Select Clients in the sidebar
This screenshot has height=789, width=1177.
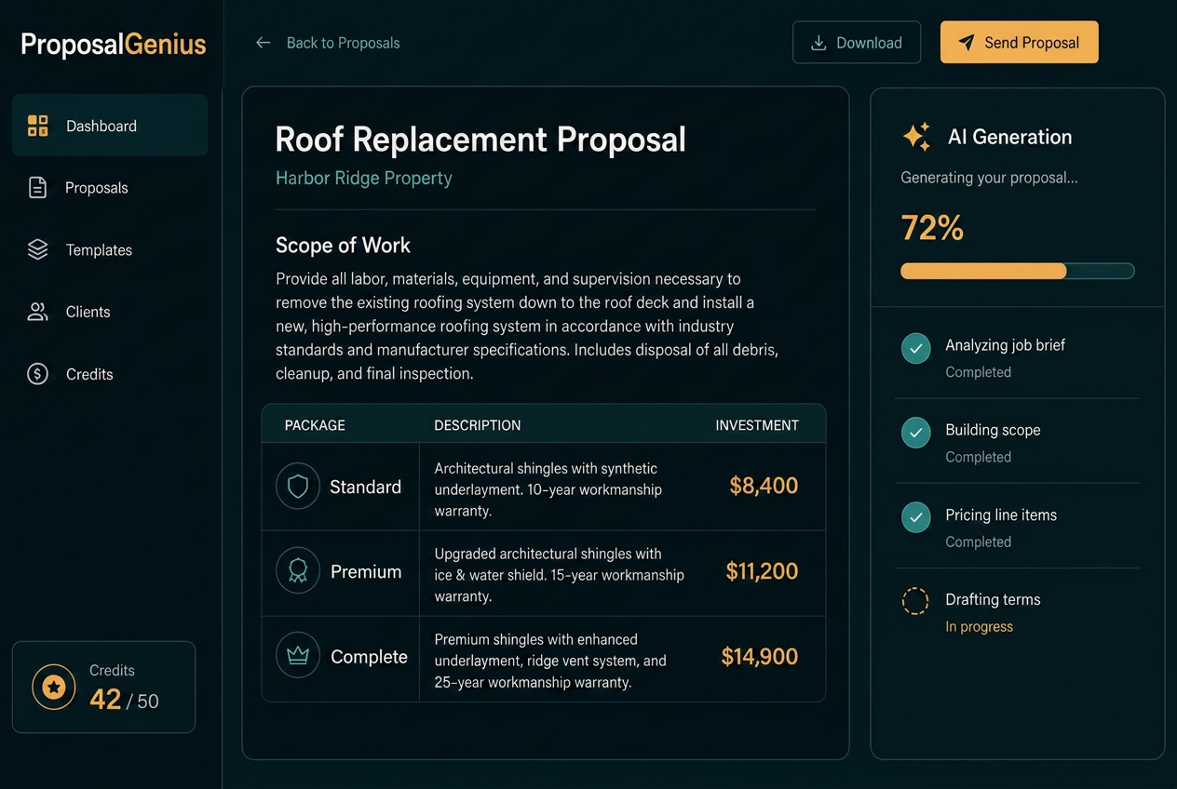pos(110,312)
